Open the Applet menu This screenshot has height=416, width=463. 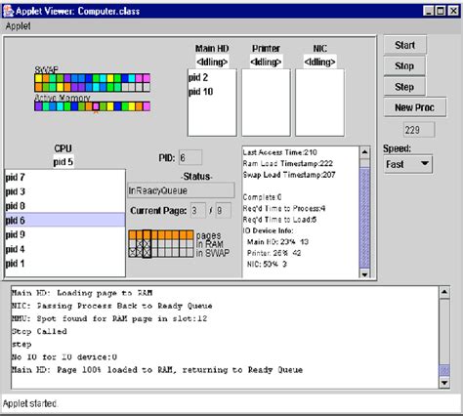point(18,26)
